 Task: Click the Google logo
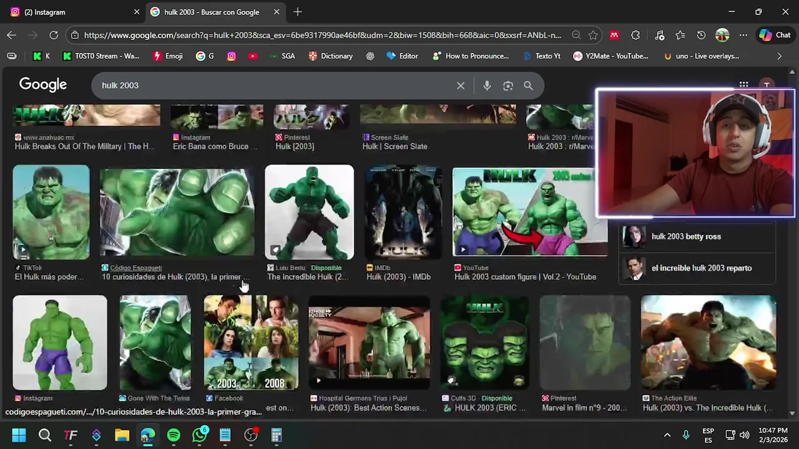point(43,85)
